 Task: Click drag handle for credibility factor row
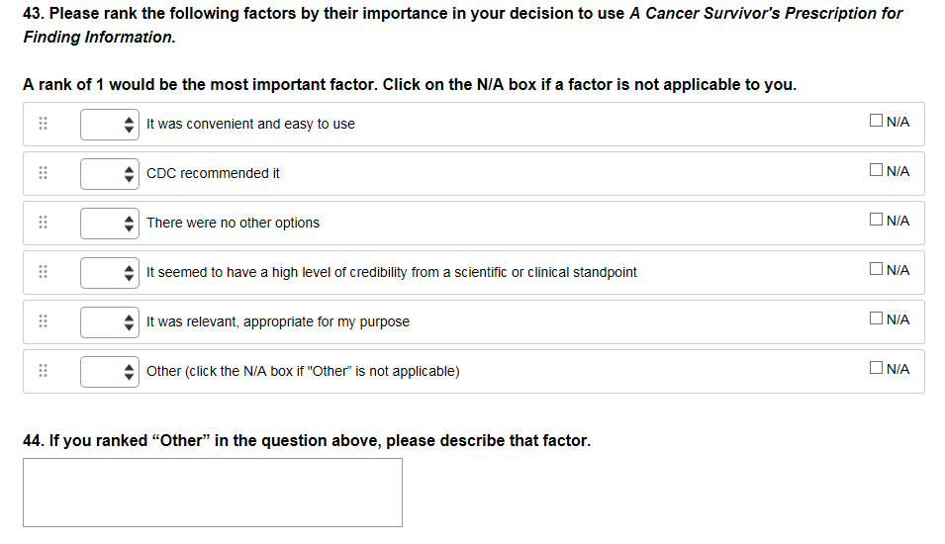(43, 272)
